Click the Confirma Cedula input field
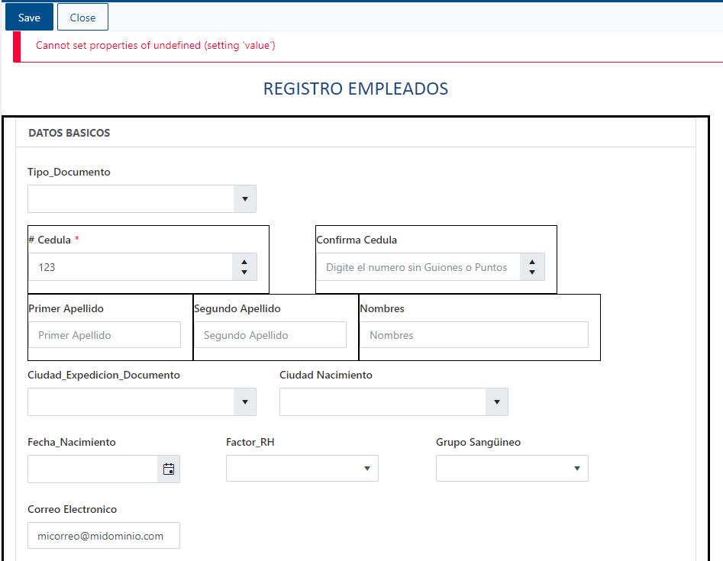The height and width of the screenshot is (561, 723). 418,267
